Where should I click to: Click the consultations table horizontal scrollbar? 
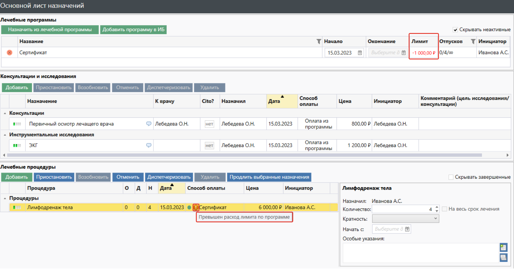[244, 155]
